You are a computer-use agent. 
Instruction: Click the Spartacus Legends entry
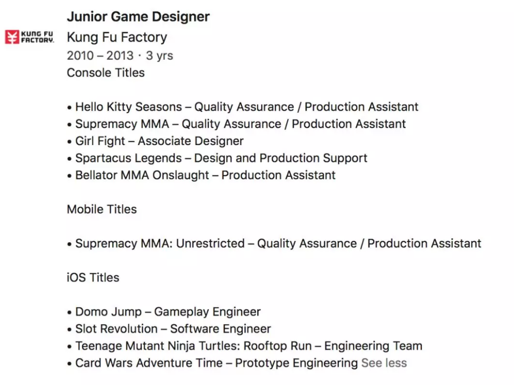(x=217, y=158)
